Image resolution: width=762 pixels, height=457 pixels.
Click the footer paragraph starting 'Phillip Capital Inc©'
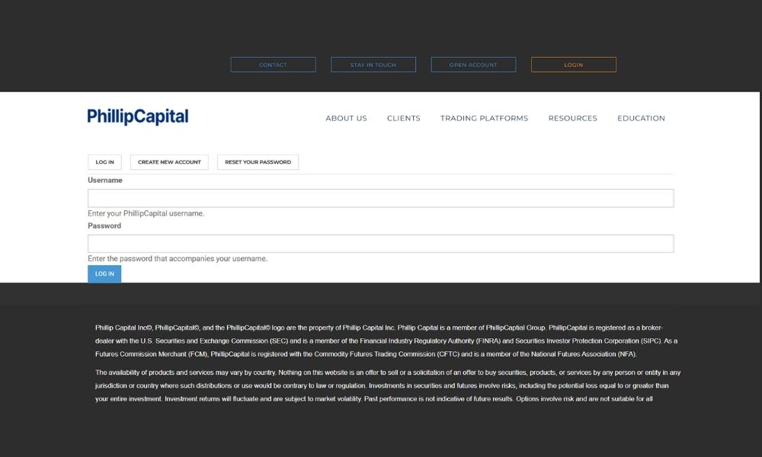click(x=386, y=341)
